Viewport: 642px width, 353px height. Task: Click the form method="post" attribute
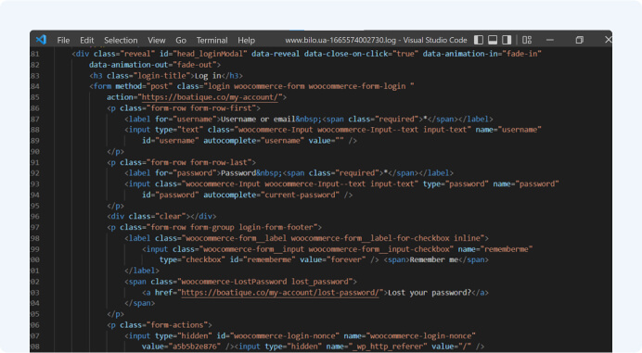(144, 86)
